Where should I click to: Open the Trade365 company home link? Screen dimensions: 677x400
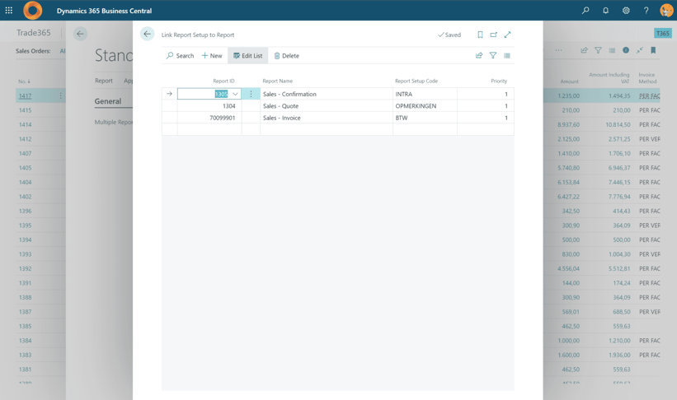(x=33, y=33)
